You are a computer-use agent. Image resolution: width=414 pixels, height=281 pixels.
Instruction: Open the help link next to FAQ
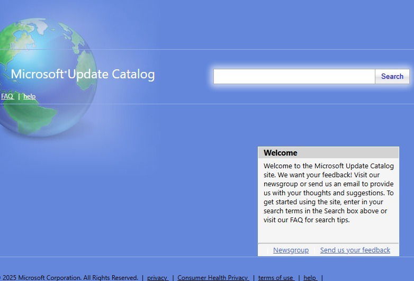tap(29, 96)
